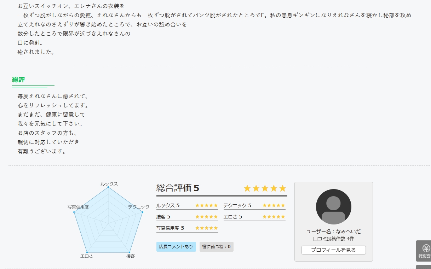Click the 役に勃つね : 0 button
Viewport: 431px width, 269px height.
(x=216, y=247)
